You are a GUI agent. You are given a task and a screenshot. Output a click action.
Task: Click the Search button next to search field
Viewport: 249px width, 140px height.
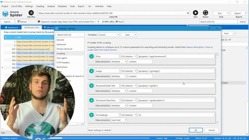(x=243, y=22)
